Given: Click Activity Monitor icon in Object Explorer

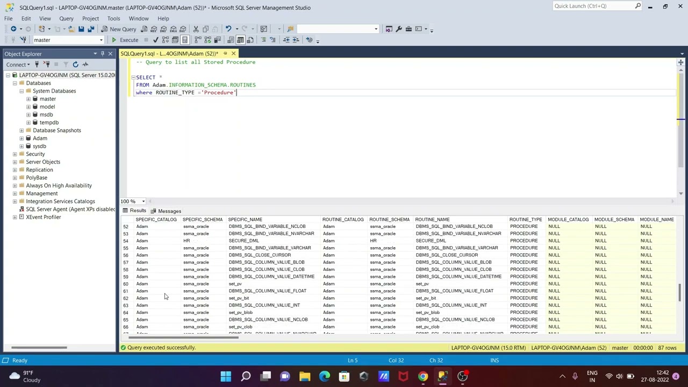Looking at the screenshot, I should [85, 64].
